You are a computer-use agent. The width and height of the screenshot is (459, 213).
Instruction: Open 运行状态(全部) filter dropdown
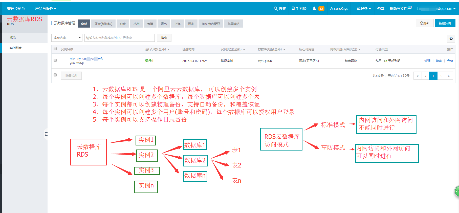(x=157, y=49)
